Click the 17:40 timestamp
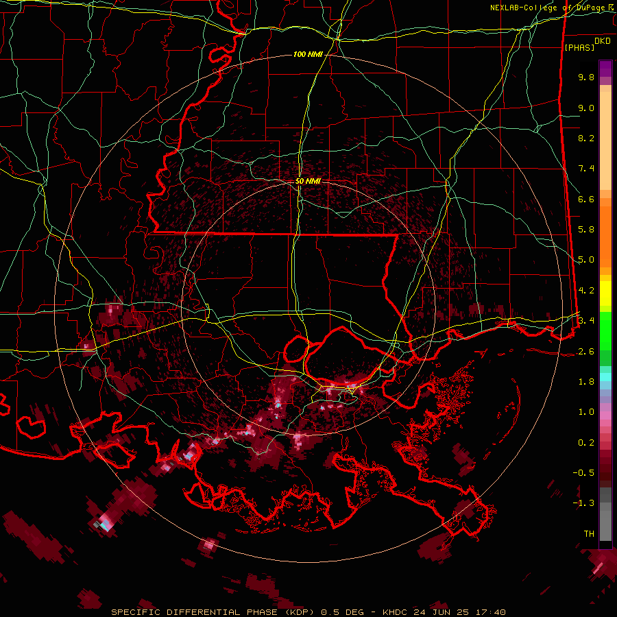 [x=491, y=612]
